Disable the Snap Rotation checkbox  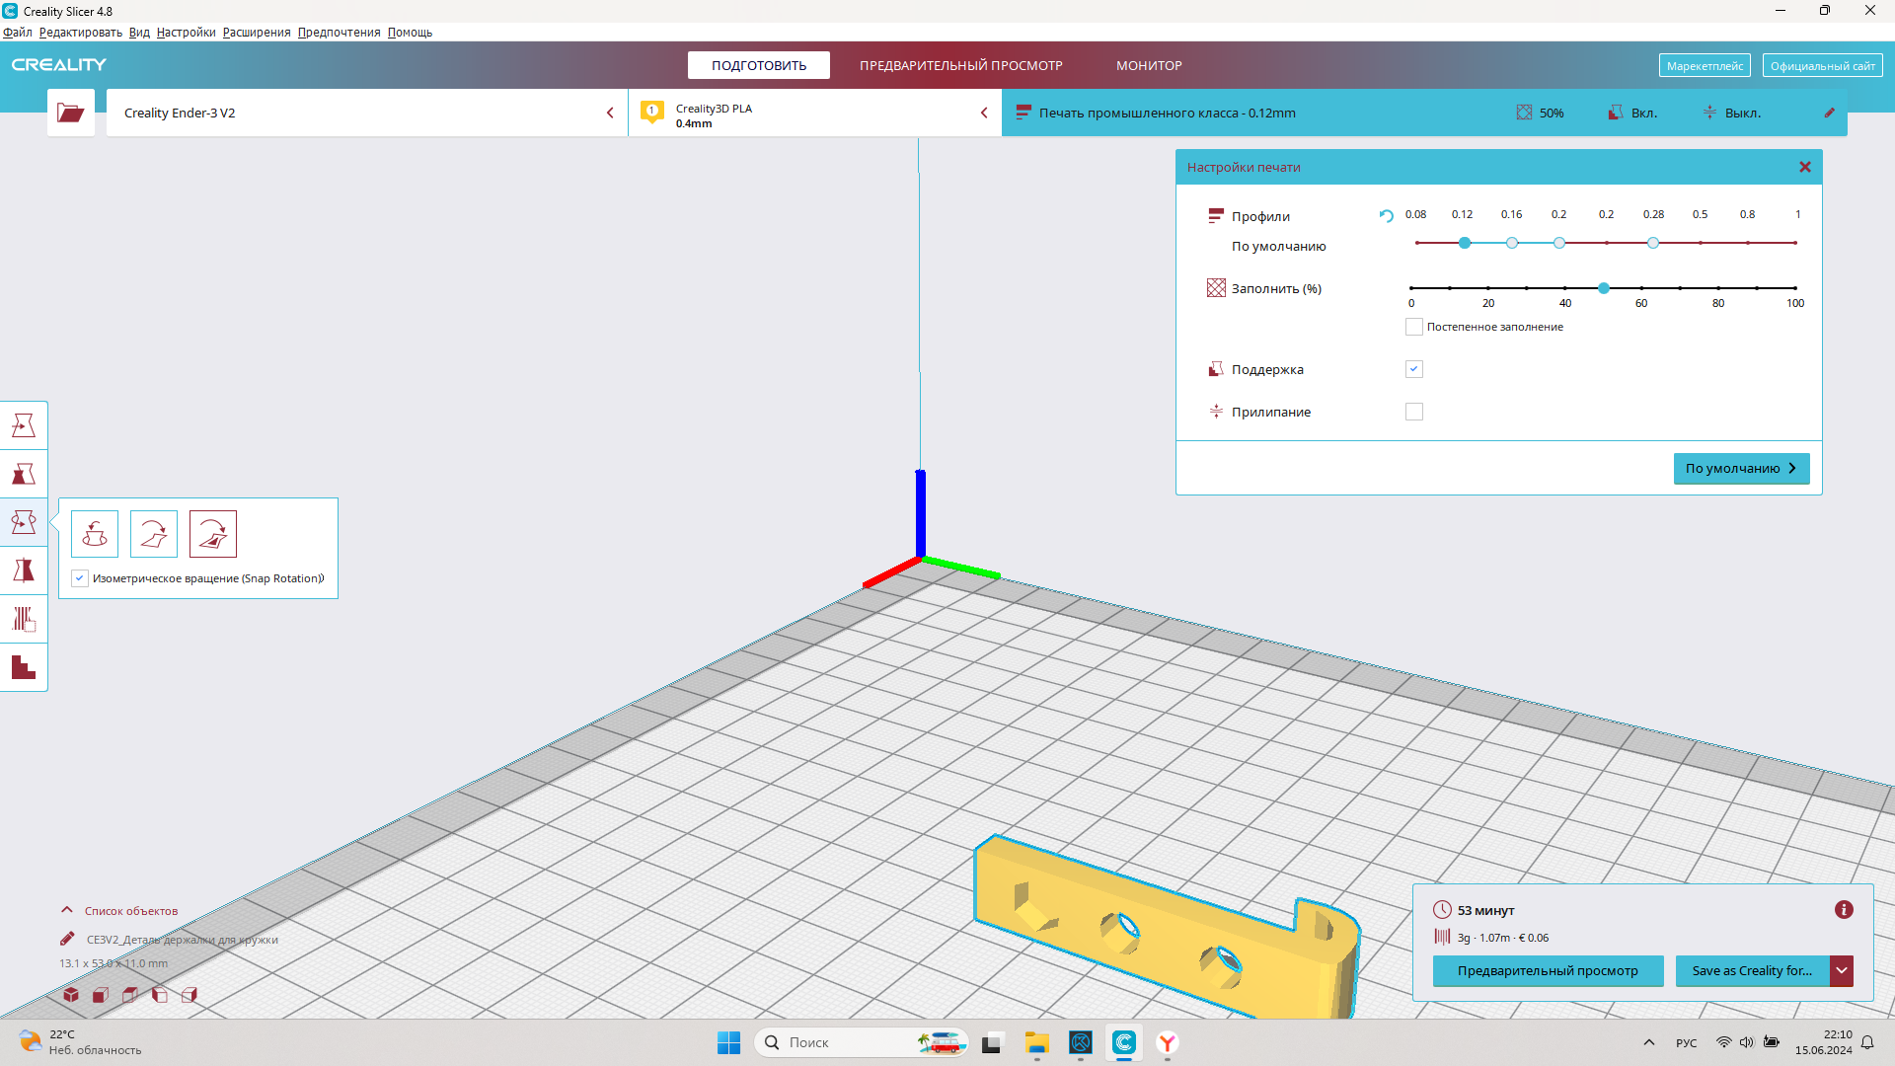80,578
